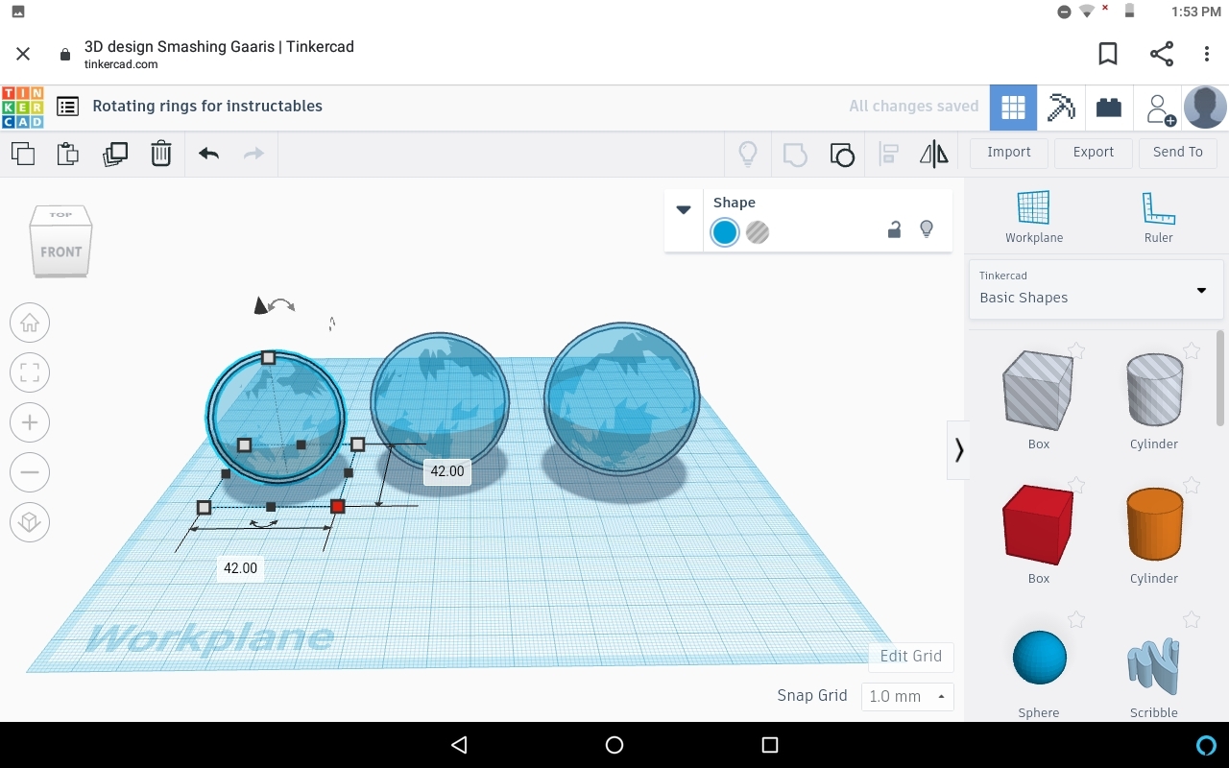Open Bricks mode with the brick icon

coord(1109,107)
